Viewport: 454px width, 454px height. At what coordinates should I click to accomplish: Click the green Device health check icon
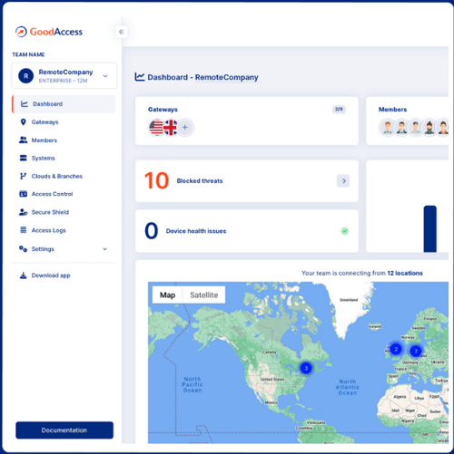(x=344, y=231)
